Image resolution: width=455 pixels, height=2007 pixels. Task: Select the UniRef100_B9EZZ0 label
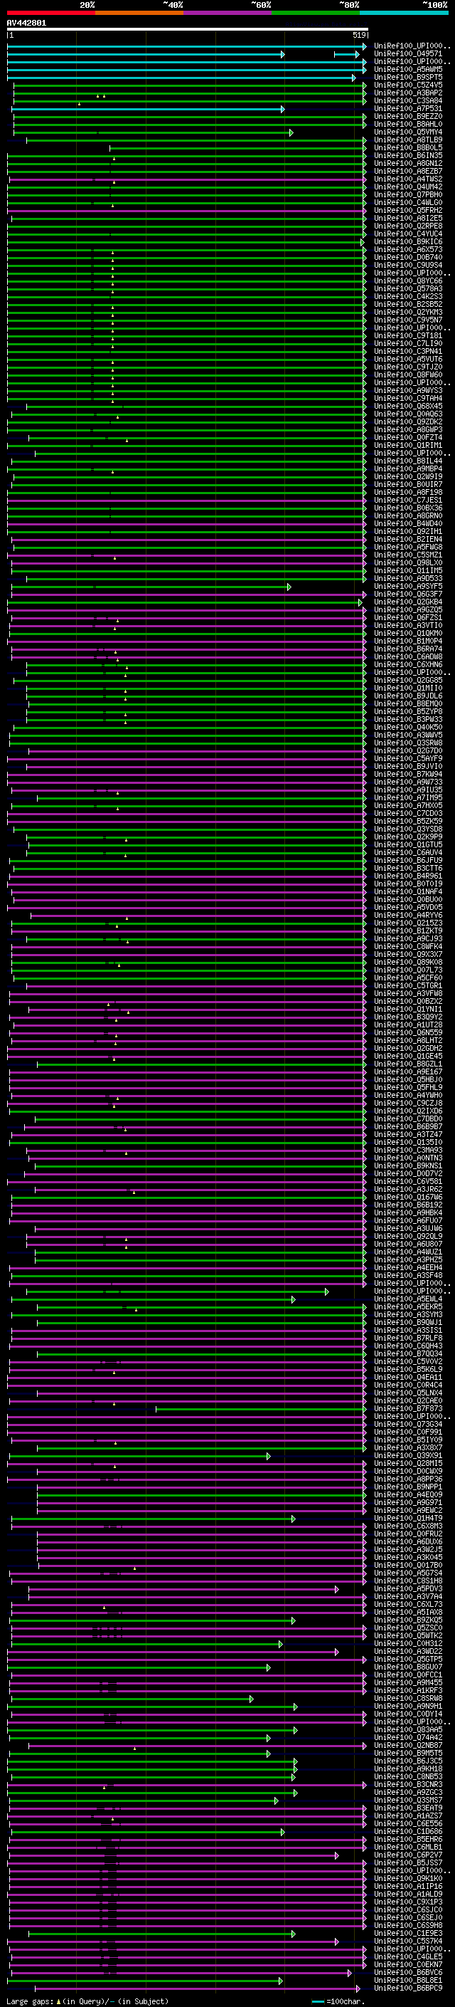[x=408, y=116]
